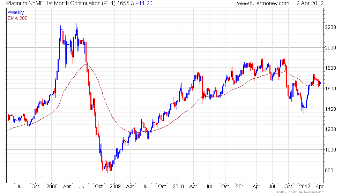Click the price change +11.20
Viewport: 342px width, 195px height.
pos(144,3)
